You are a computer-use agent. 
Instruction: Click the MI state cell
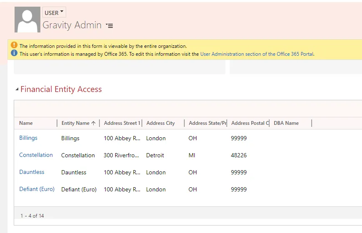(x=192, y=155)
